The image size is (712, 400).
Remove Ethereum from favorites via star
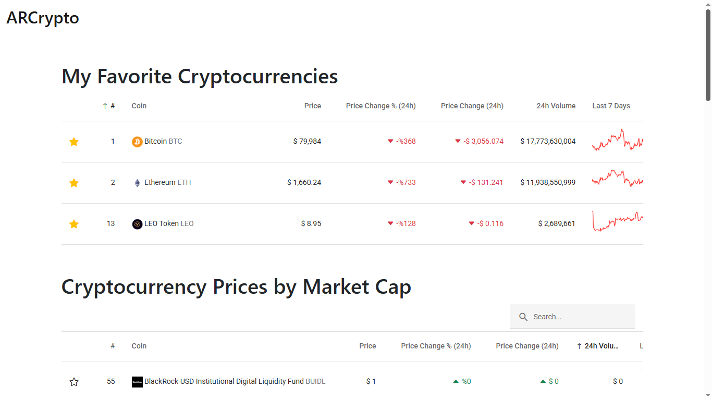[74, 183]
